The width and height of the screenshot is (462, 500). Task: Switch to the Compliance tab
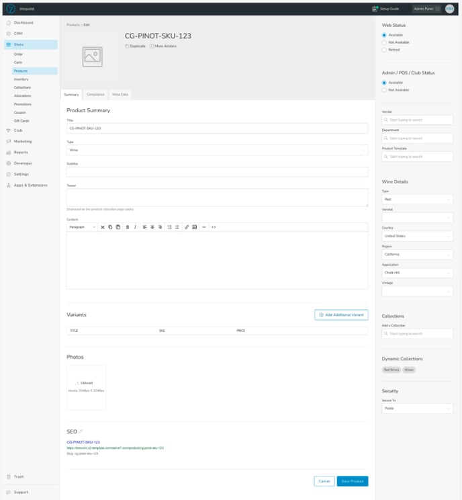95,95
